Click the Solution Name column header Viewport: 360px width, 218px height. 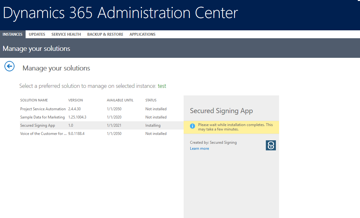pyautogui.click(x=34, y=100)
